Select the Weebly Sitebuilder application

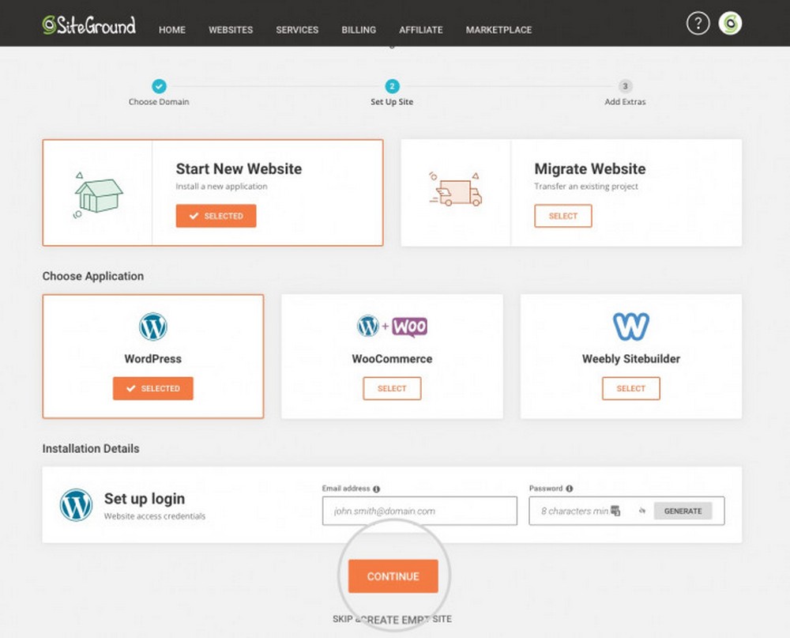[x=630, y=388]
